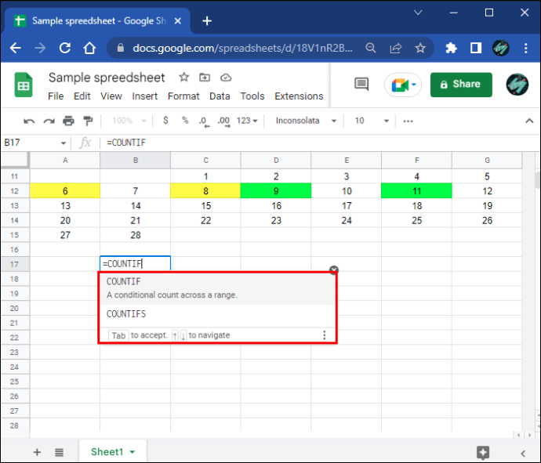Click the undo arrow icon

[x=29, y=121]
